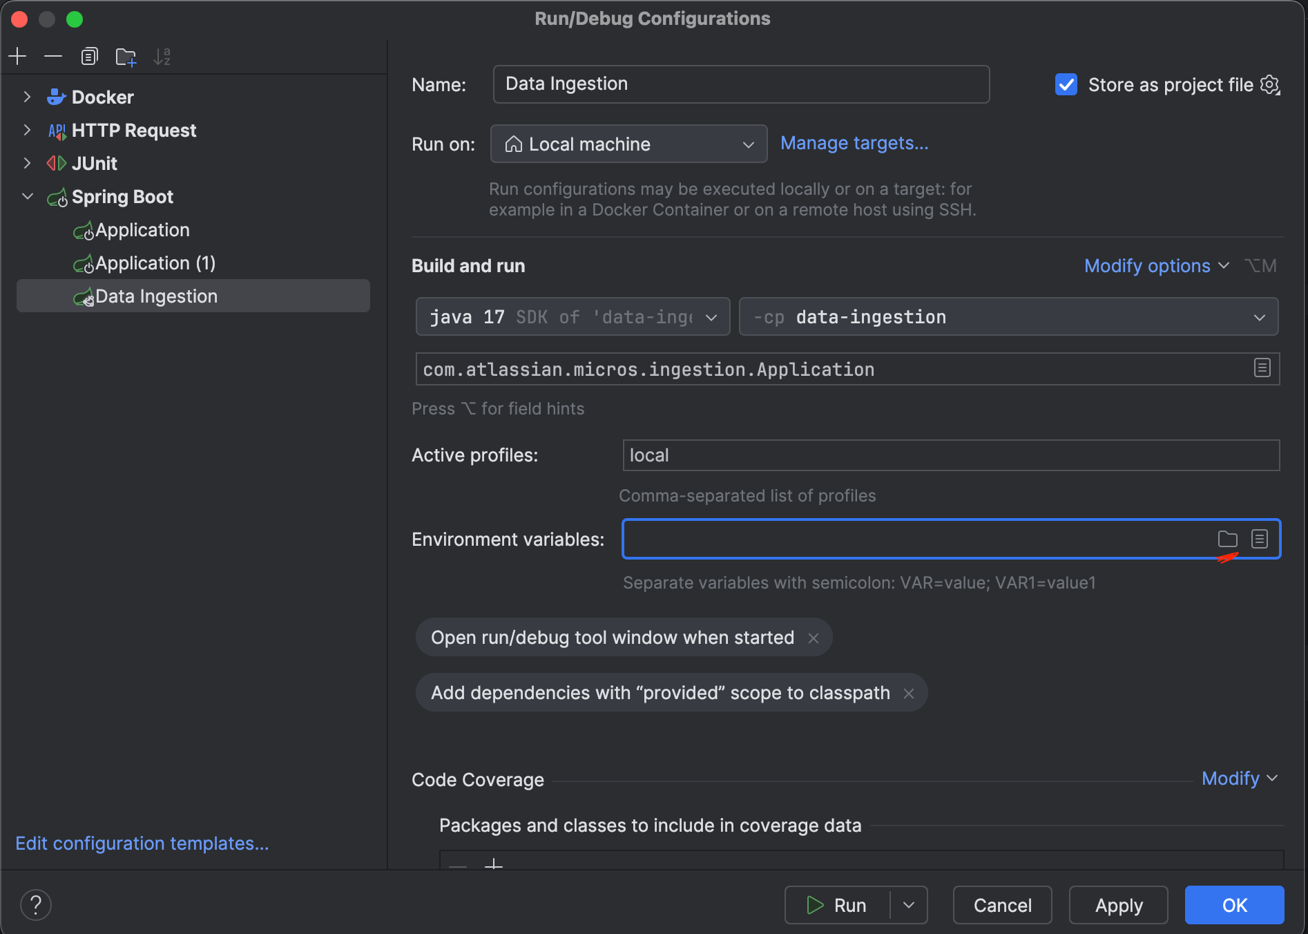Open the java 17 SDK dropdown
The width and height of the screenshot is (1308, 934).
pos(573,317)
